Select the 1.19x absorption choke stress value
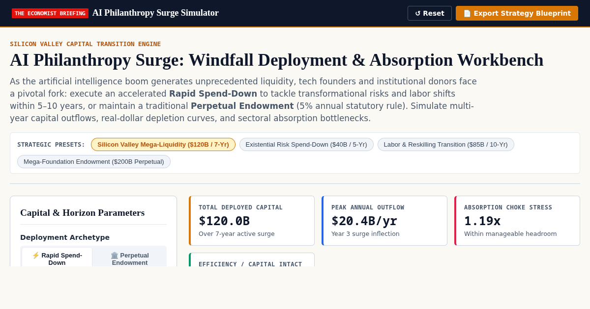 482,221
